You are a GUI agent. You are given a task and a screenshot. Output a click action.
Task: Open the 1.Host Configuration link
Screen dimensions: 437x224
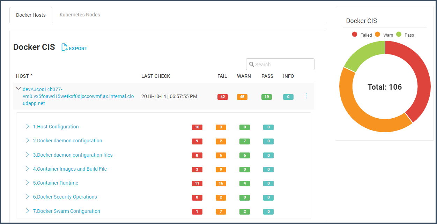(x=56, y=127)
